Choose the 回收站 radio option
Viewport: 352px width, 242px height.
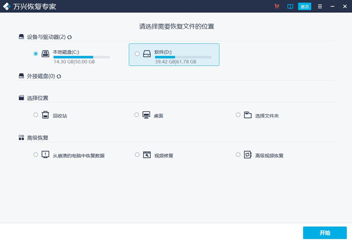(x=36, y=115)
